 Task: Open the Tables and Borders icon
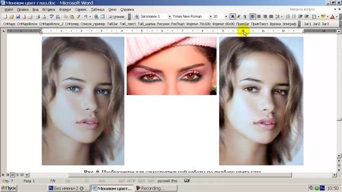tap(103, 17)
